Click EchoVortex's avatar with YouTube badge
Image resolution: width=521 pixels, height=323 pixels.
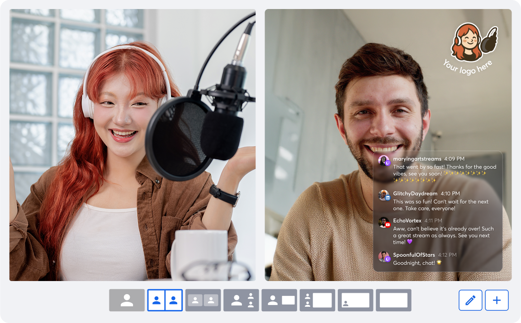[x=384, y=222]
